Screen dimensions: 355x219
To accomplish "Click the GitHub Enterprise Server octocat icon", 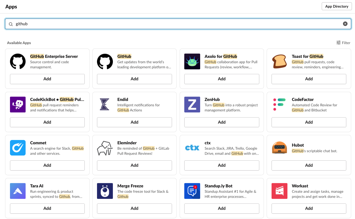I will (18, 61).
